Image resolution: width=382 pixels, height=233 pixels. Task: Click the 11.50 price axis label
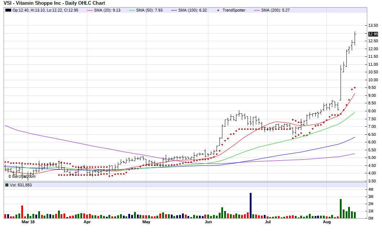click(x=373, y=56)
